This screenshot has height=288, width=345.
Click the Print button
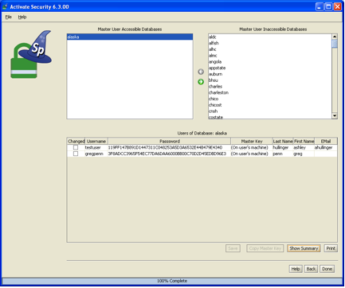pos(331,248)
